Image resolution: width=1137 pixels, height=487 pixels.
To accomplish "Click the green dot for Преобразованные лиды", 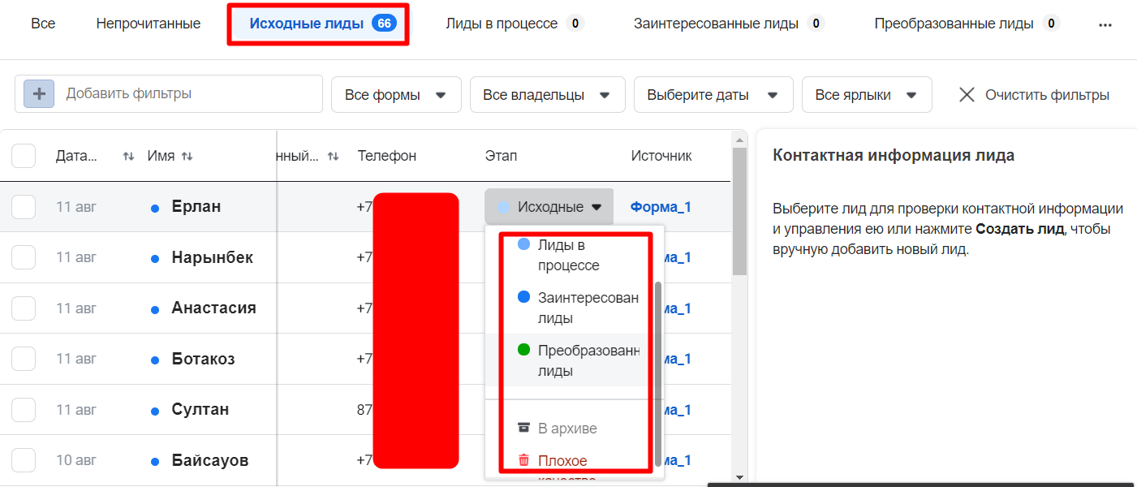I will click(523, 351).
